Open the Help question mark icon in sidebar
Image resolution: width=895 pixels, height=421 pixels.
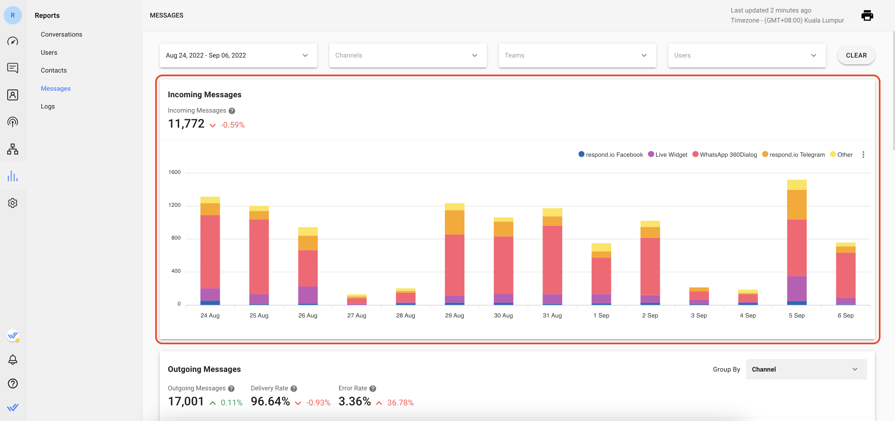coord(13,383)
